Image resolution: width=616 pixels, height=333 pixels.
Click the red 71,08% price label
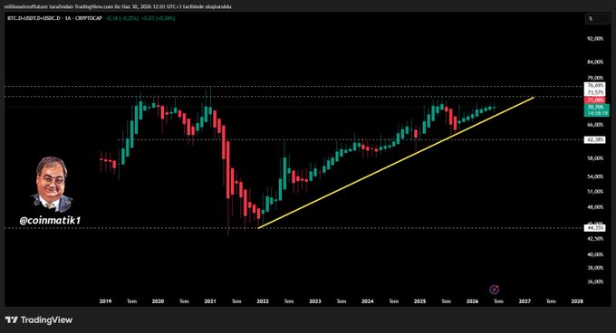click(x=595, y=100)
